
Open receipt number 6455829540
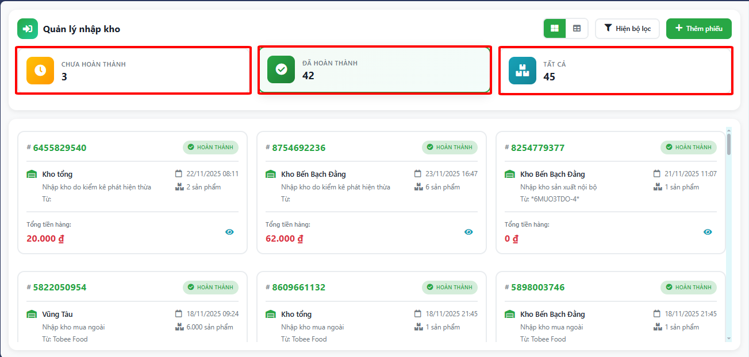pyautogui.click(x=60, y=148)
